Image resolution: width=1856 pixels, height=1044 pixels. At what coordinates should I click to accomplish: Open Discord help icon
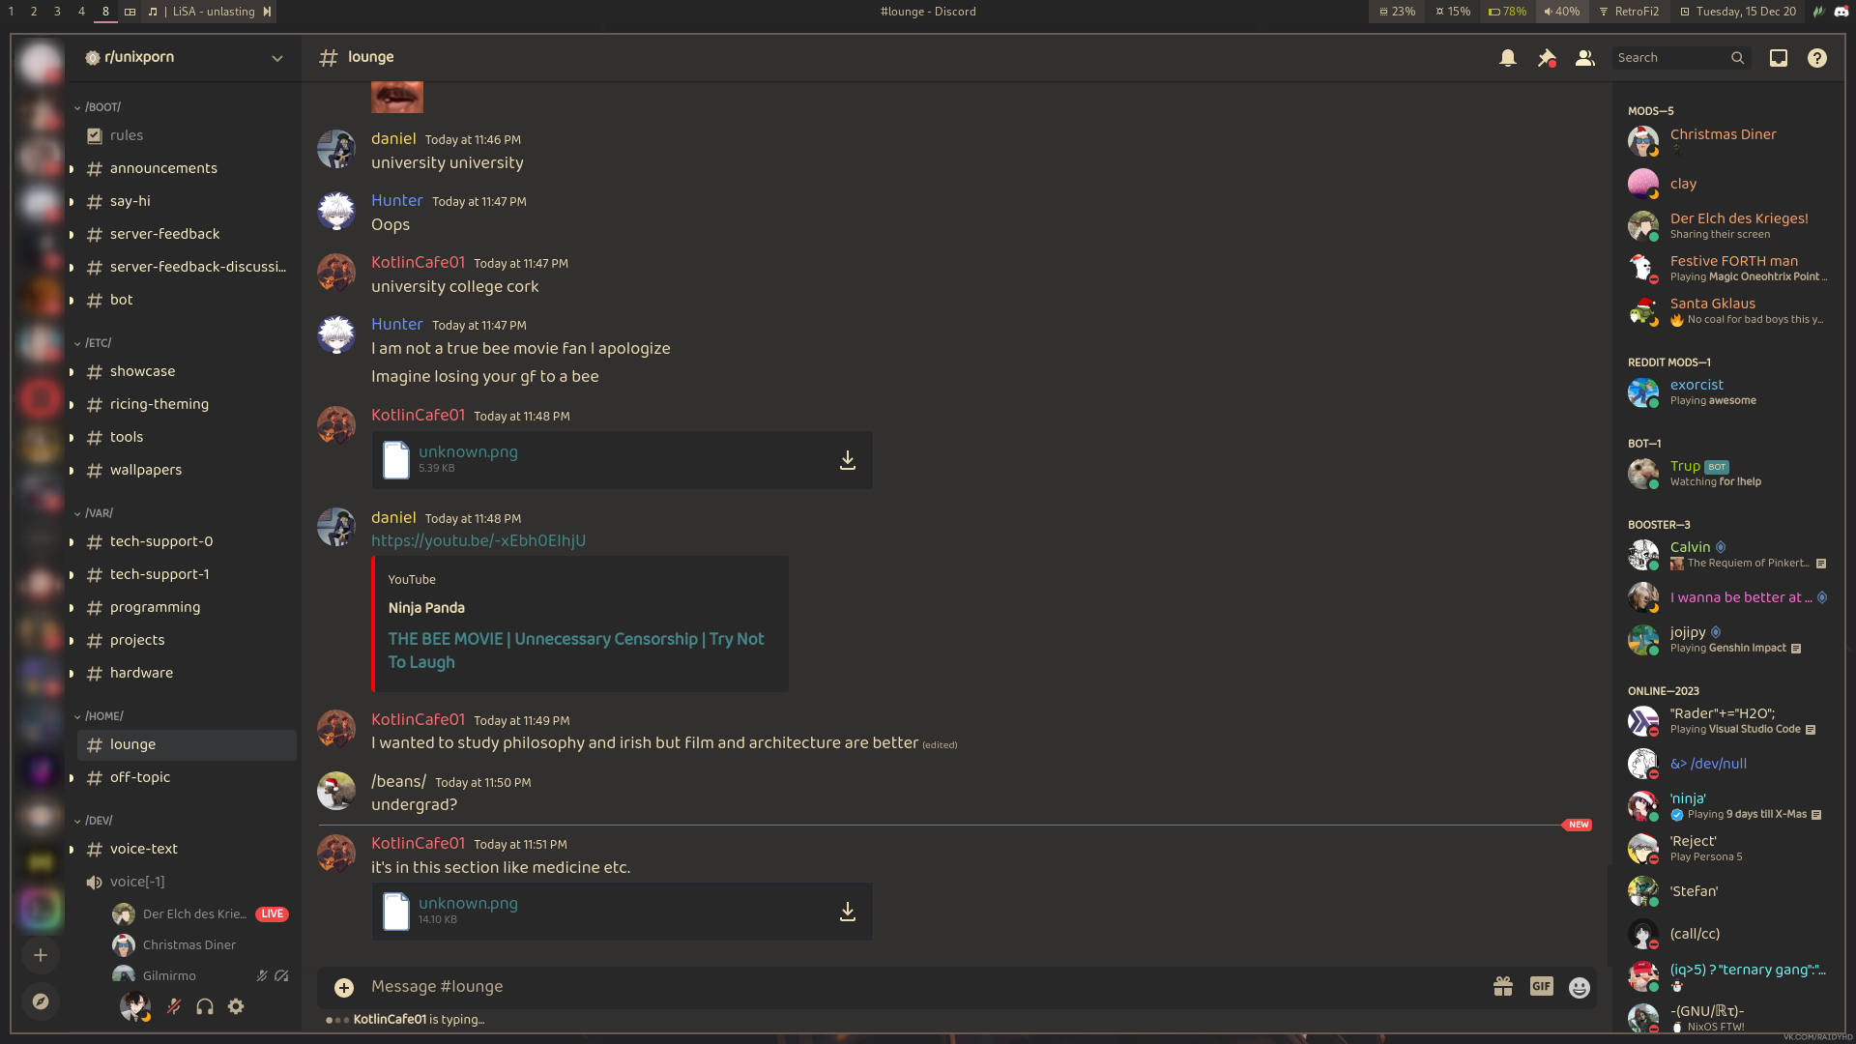pos(1816,58)
